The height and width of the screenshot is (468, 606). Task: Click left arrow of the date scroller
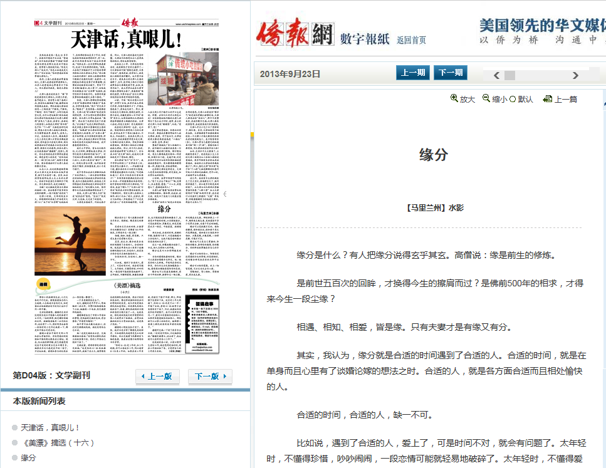coord(496,76)
